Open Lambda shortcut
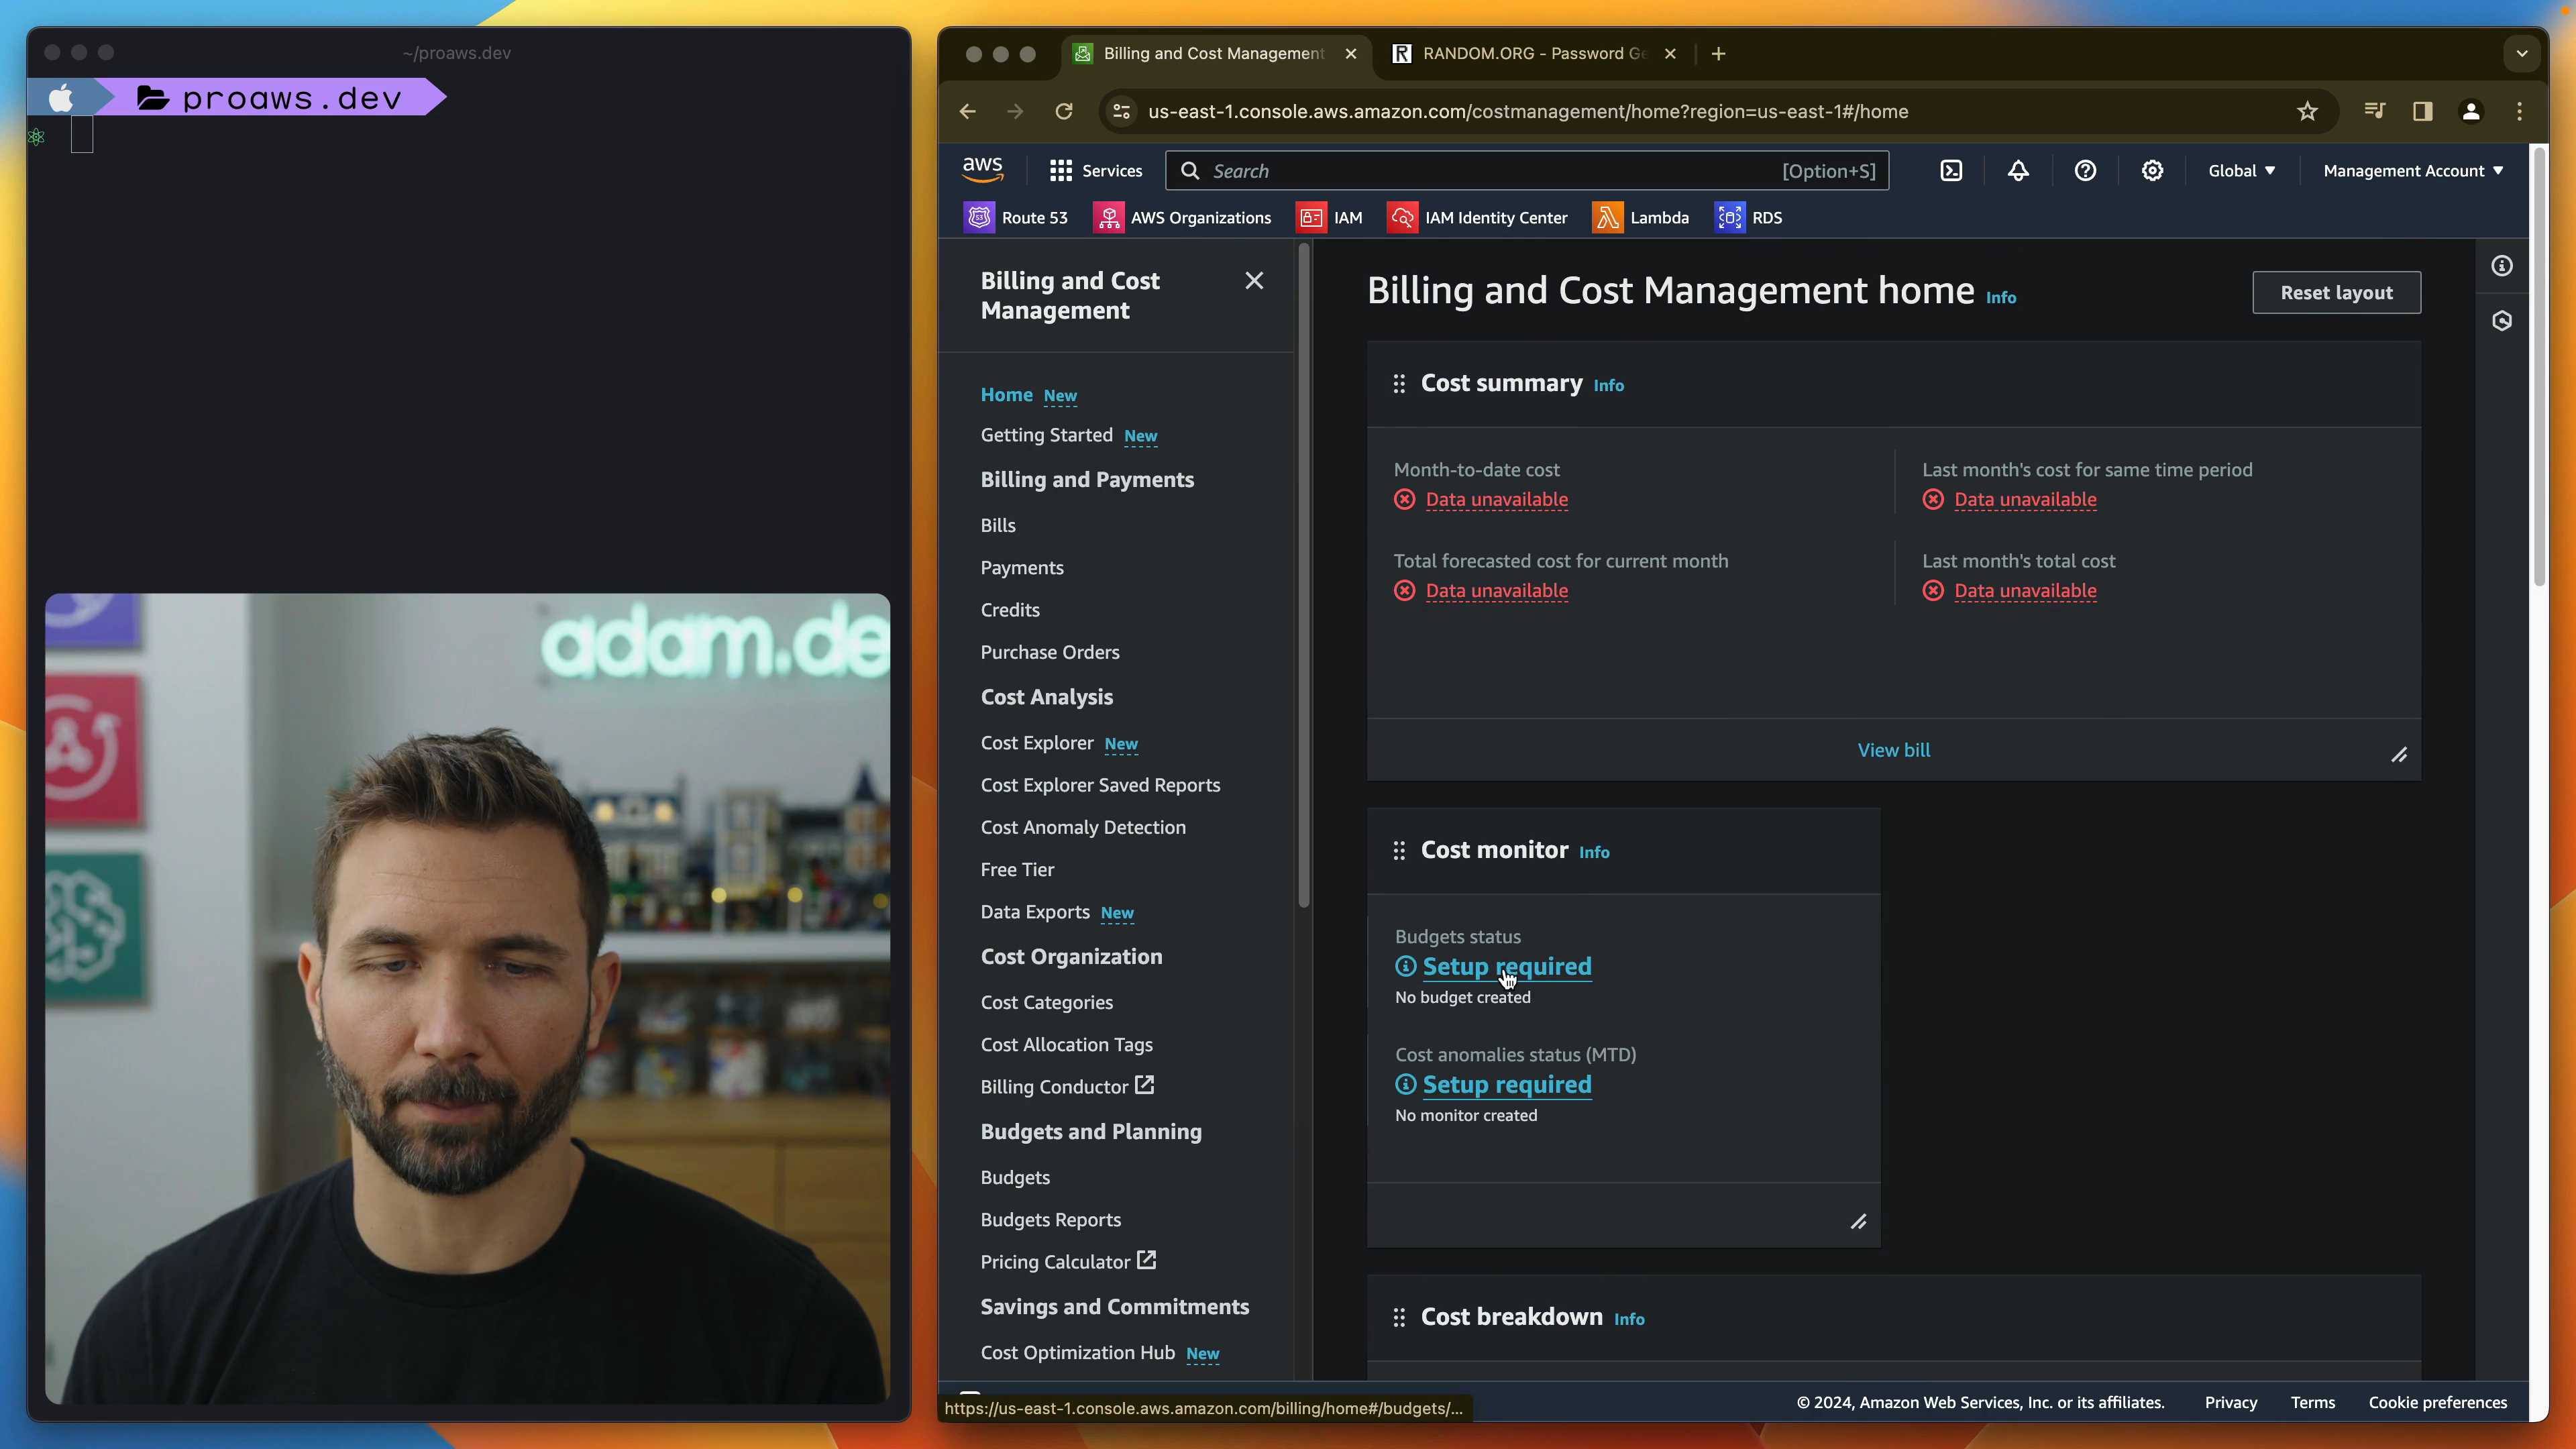The width and height of the screenshot is (2576, 1449). (x=1640, y=217)
